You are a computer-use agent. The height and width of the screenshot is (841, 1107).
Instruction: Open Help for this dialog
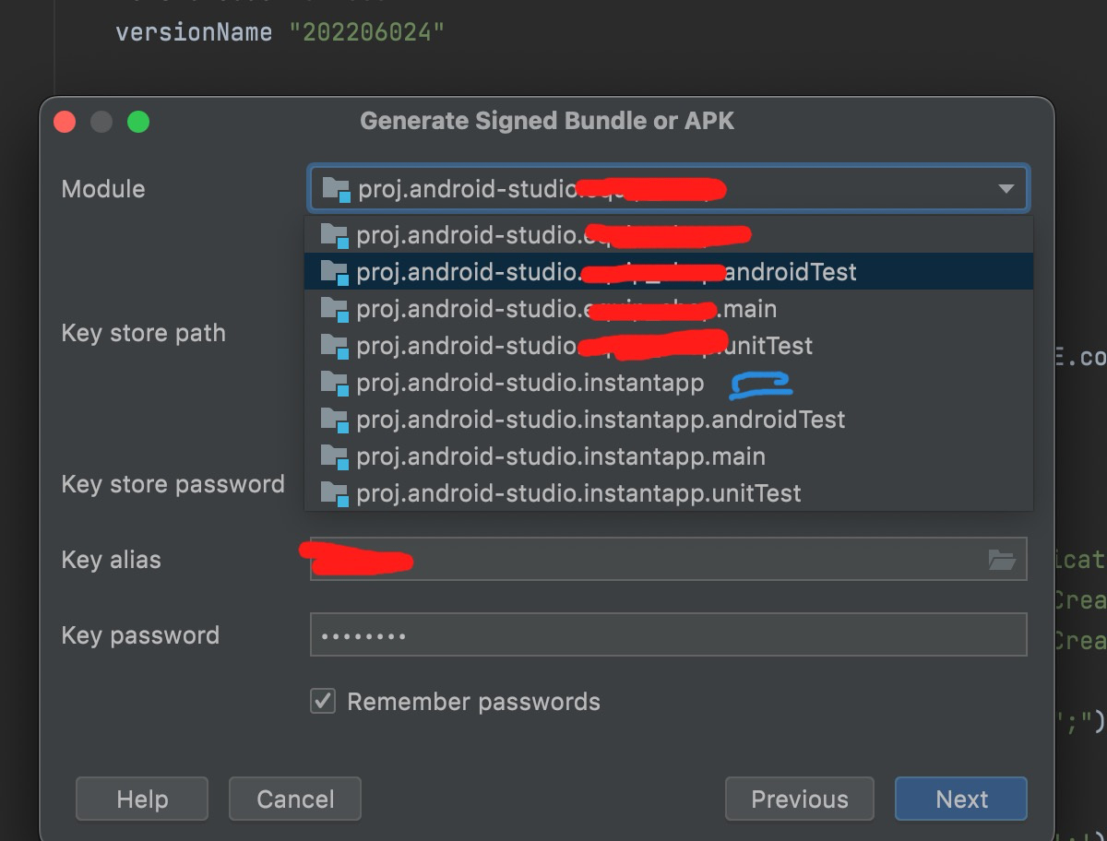142,799
